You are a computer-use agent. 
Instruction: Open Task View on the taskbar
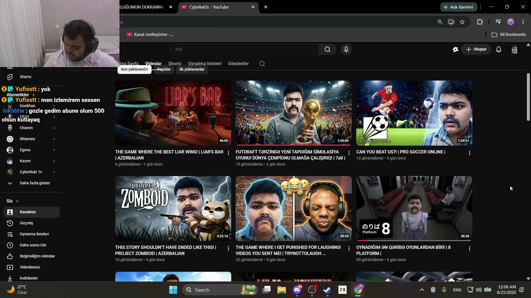pyautogui.click(x=267, y=290)
